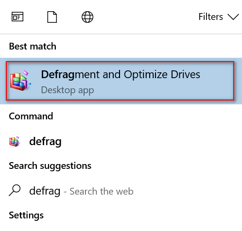Click the 'Search the web' text
Image resolution: width=242 pixels, height=231 pixels.
tap(102, 191)
